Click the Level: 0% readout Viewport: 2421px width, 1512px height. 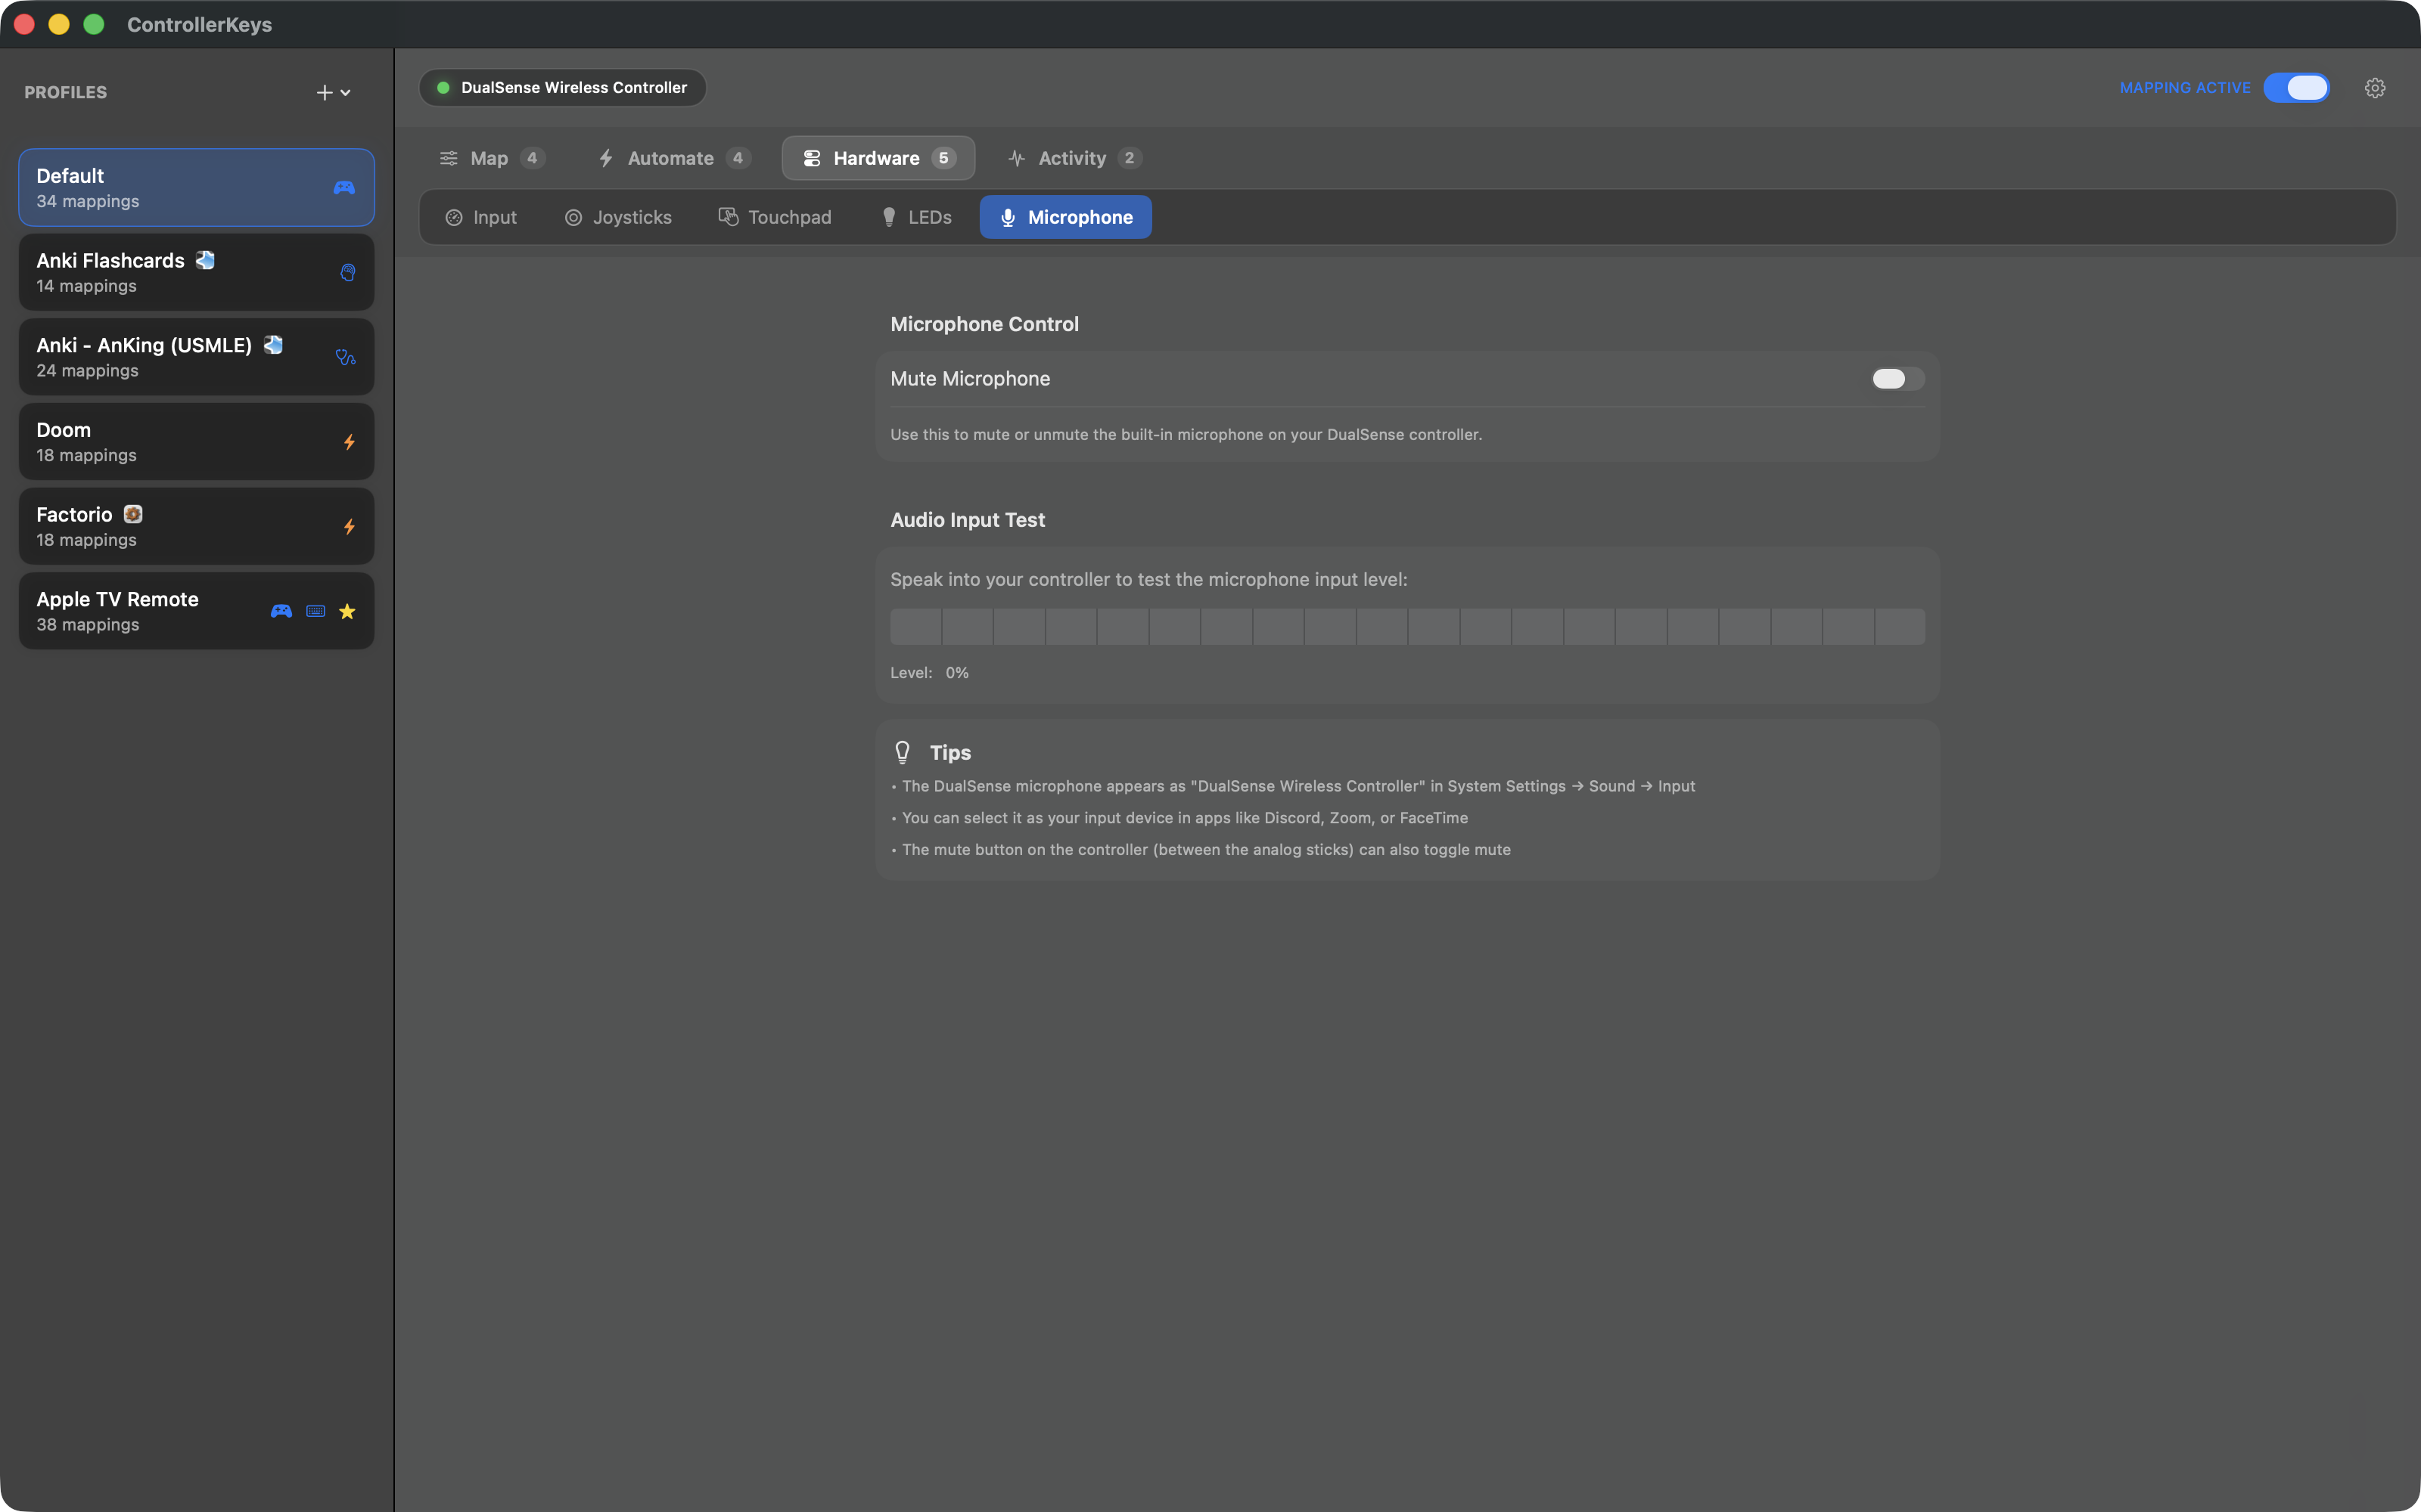[x=929, y=673]
